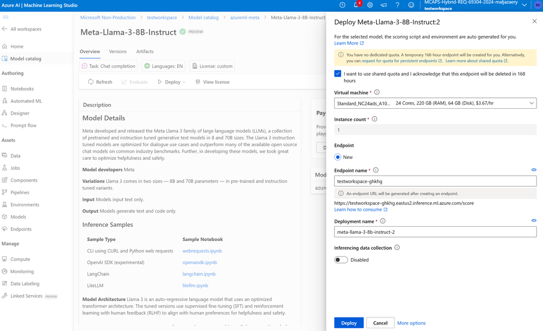Open request for quota for persistent endpoints
The height and width of the screenshot is (331, 543).
pyautogui.click(x=402, y=61)
